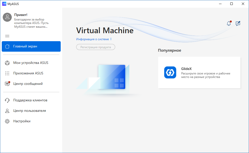Click the Приложения ASUS grid icon
This screenshot has width=249, height=153.
[7, 73]
